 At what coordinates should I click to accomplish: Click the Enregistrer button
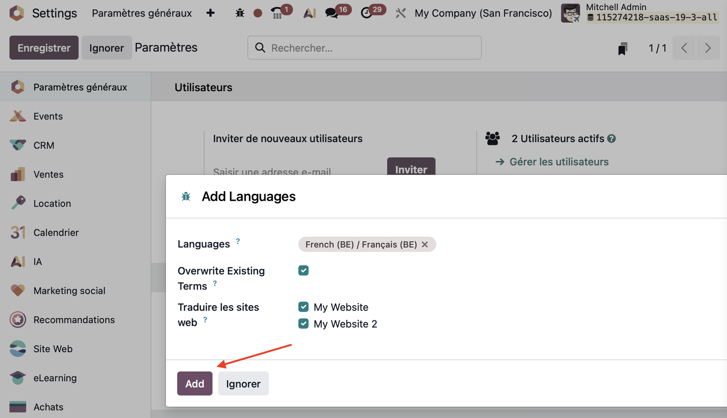coord(44,48)
